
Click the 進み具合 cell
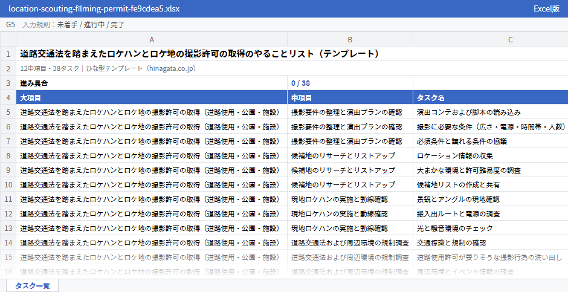[x=152, y=83]
